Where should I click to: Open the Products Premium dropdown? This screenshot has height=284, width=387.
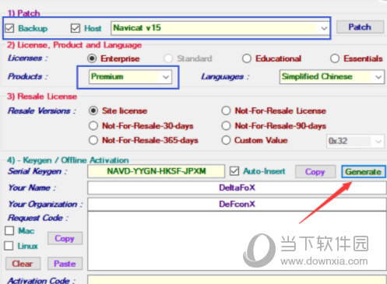(x=130, y=77)
